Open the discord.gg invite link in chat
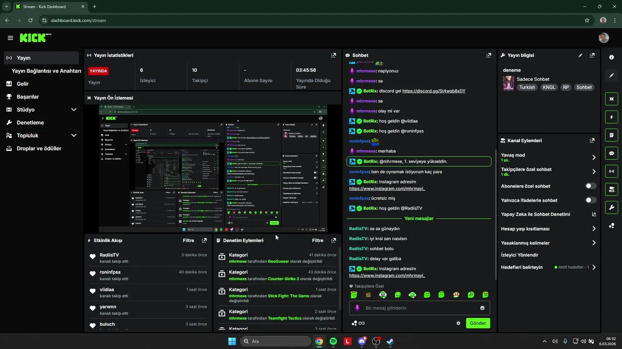Image resolution: width=622 pixels, height=349 pixels. [x=433, y=91]
